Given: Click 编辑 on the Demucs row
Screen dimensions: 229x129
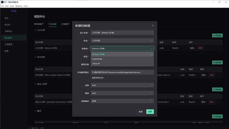Looking at the screenshot, I should point(192,48).
